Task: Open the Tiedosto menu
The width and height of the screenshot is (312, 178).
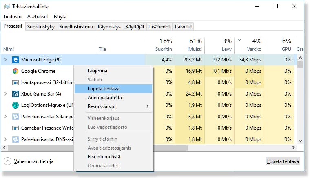Action: point(12,17)
